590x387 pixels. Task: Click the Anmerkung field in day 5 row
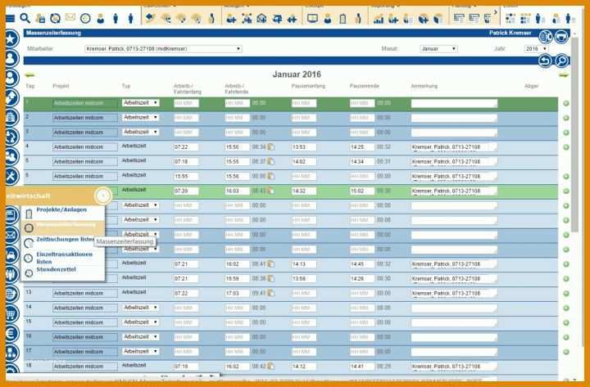tap(454, 162)
